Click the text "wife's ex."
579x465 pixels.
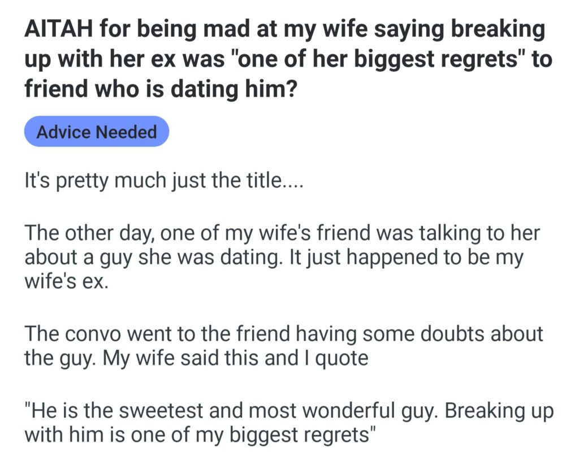(66, 280)
